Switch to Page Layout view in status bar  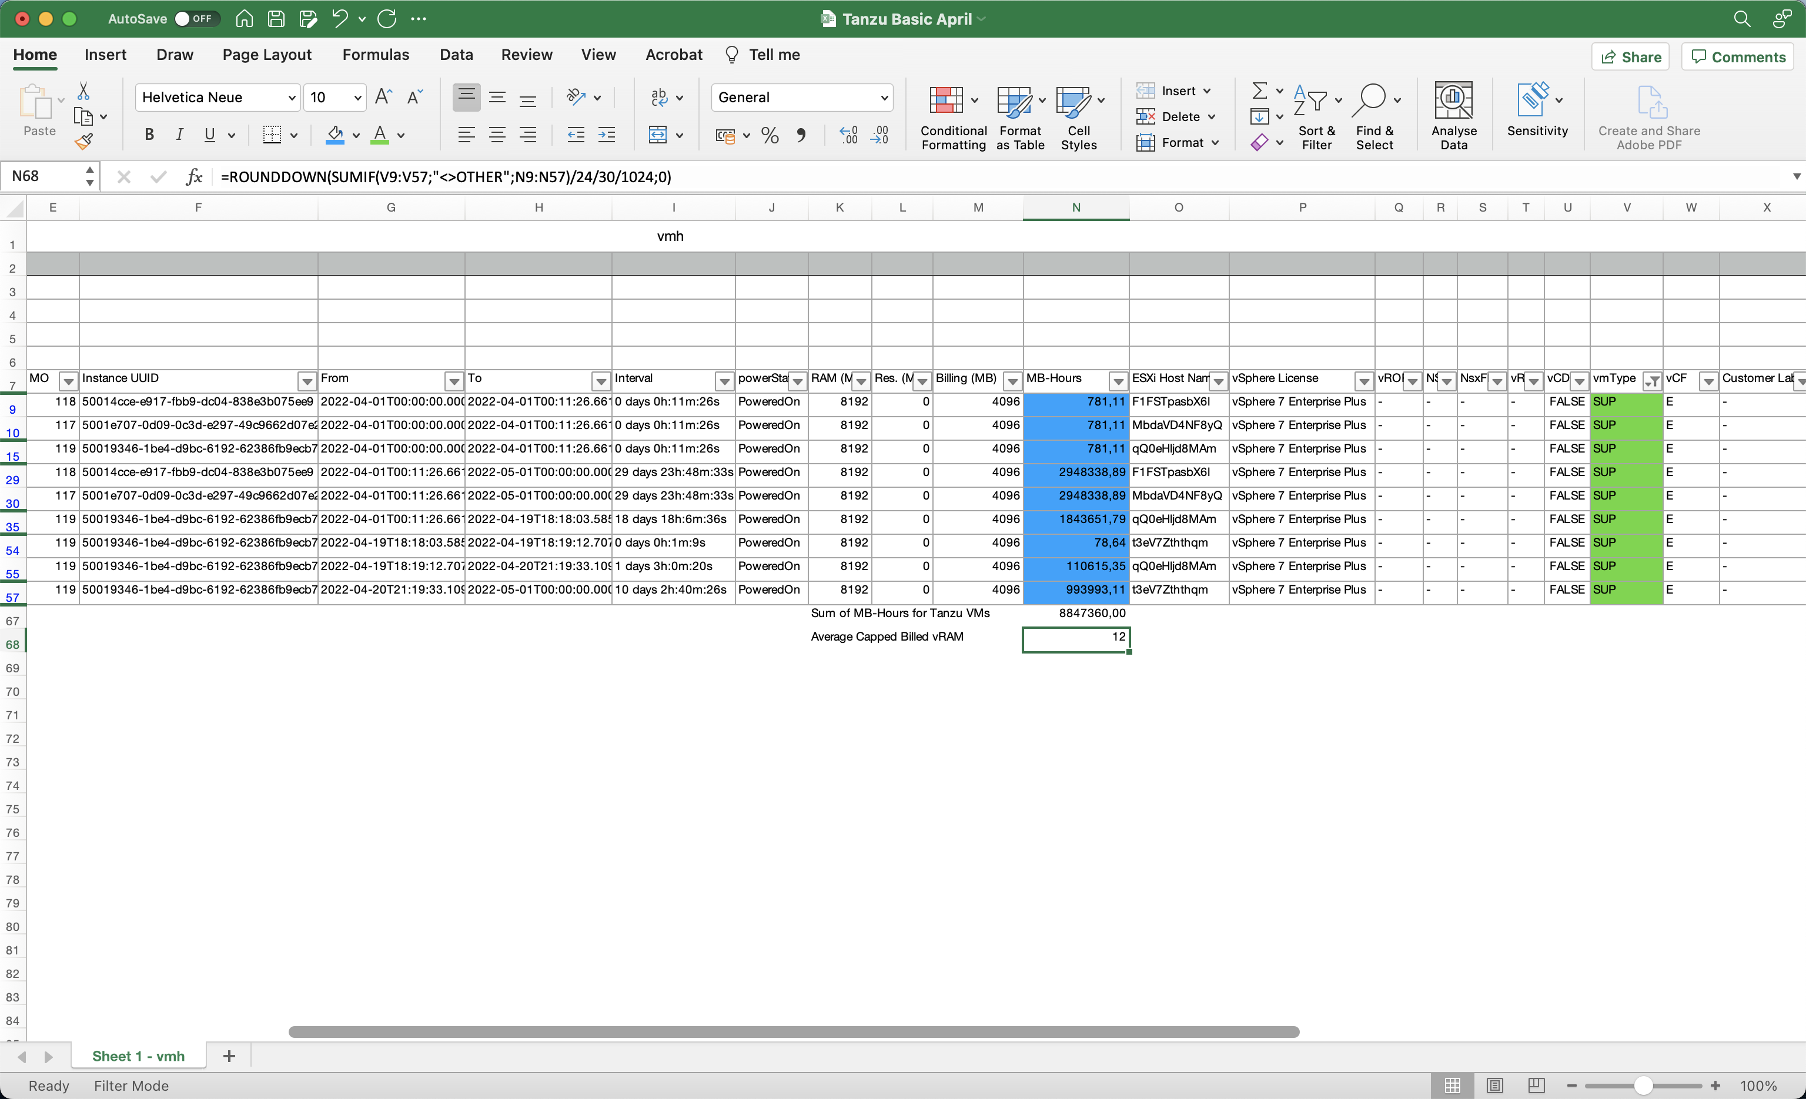[1494, 1085]
